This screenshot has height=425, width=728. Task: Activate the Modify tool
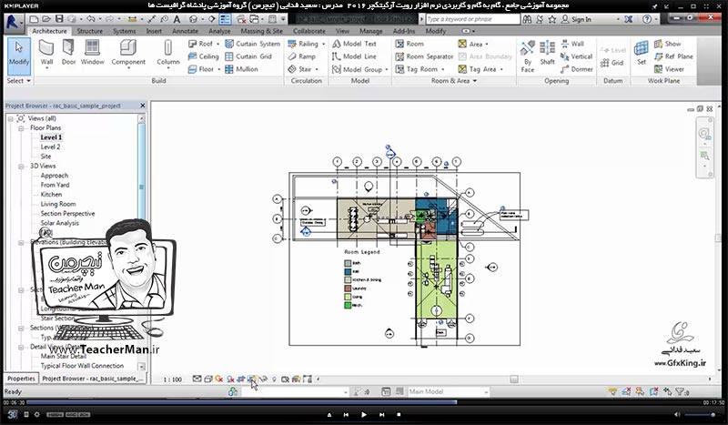tap(19, 56)
